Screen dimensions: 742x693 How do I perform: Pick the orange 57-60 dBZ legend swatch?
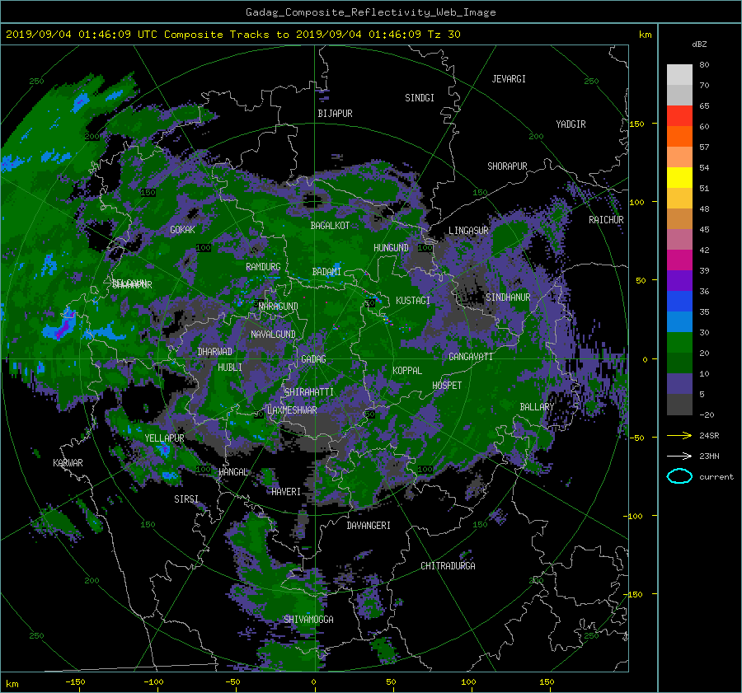(x=679, y=136)
